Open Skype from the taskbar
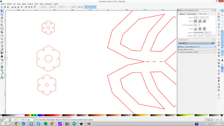Image resolution: width=224 pixels, height=126 pixels. tap(38, 123)
